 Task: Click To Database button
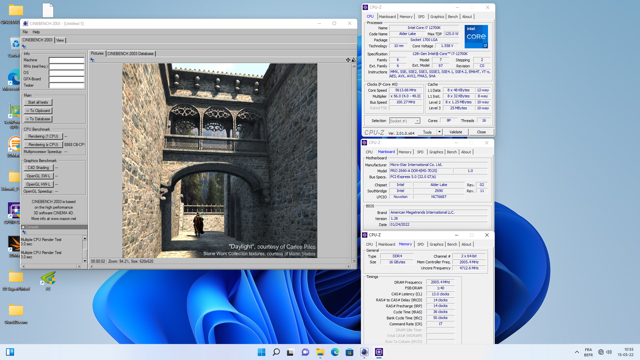(38, 119)
